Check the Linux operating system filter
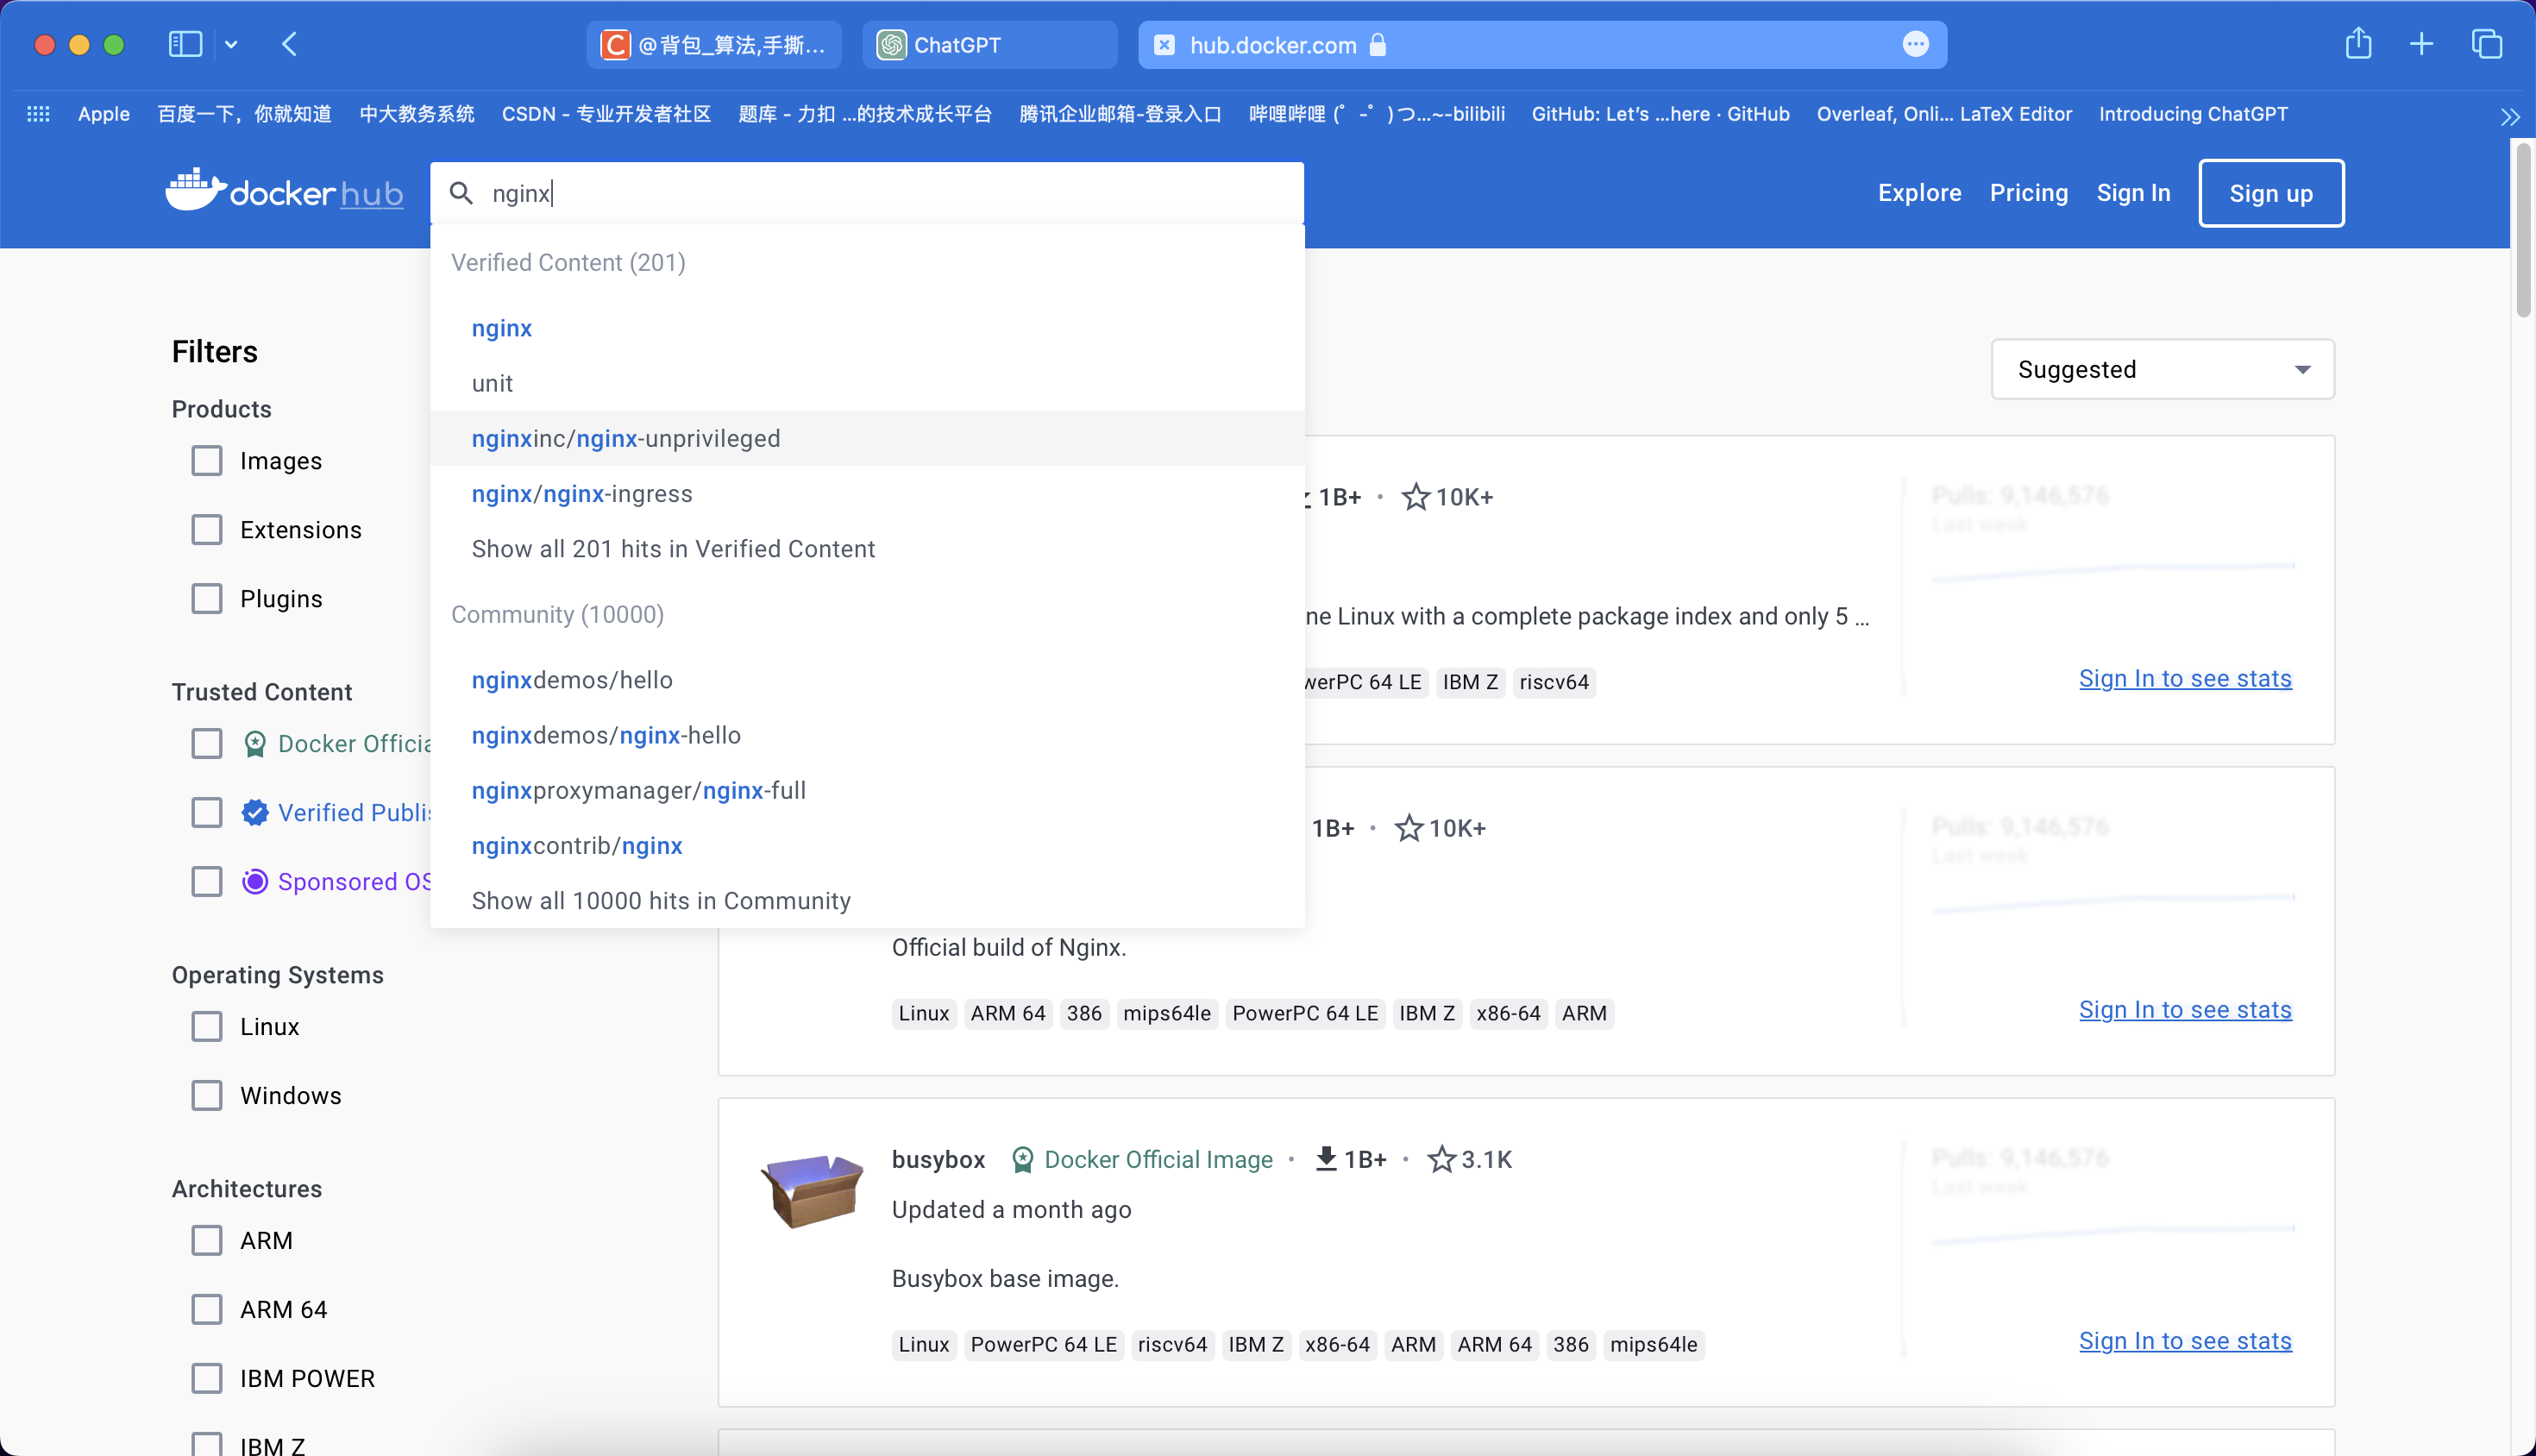This screenshot has width=2536, height=1456. coord(207,1027)
